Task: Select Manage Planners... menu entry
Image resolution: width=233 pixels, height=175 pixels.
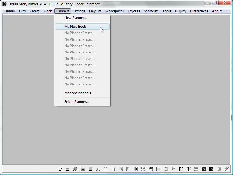Action: (x=79, y=93)
